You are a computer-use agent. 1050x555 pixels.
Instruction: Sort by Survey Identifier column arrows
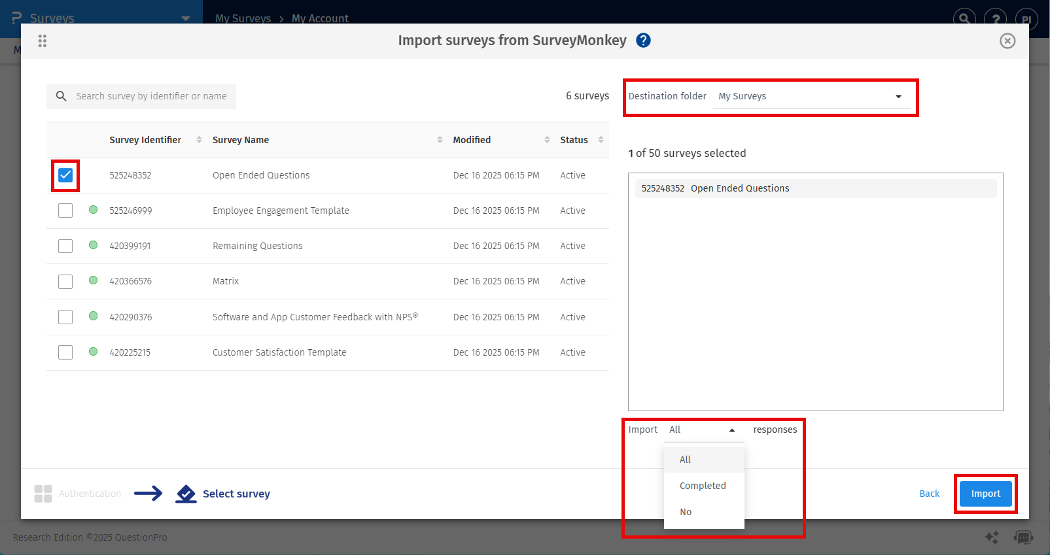coord(199,140)
